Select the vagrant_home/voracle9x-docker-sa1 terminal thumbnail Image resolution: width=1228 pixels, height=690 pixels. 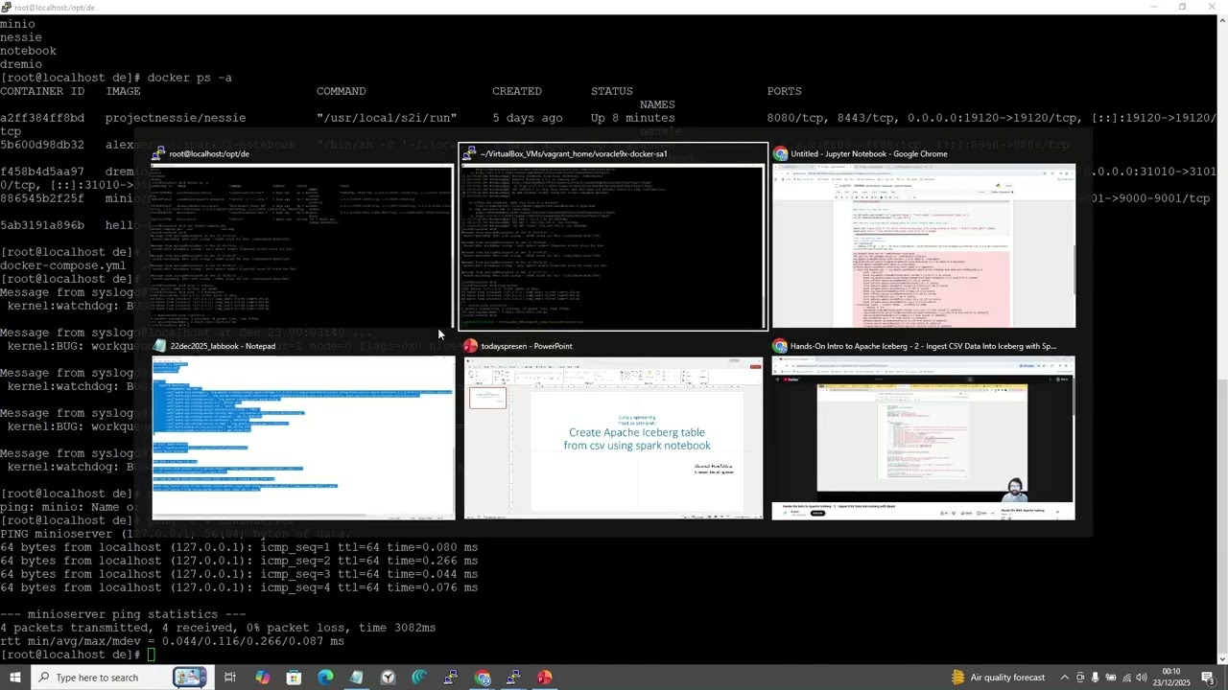tap(614, 246)
